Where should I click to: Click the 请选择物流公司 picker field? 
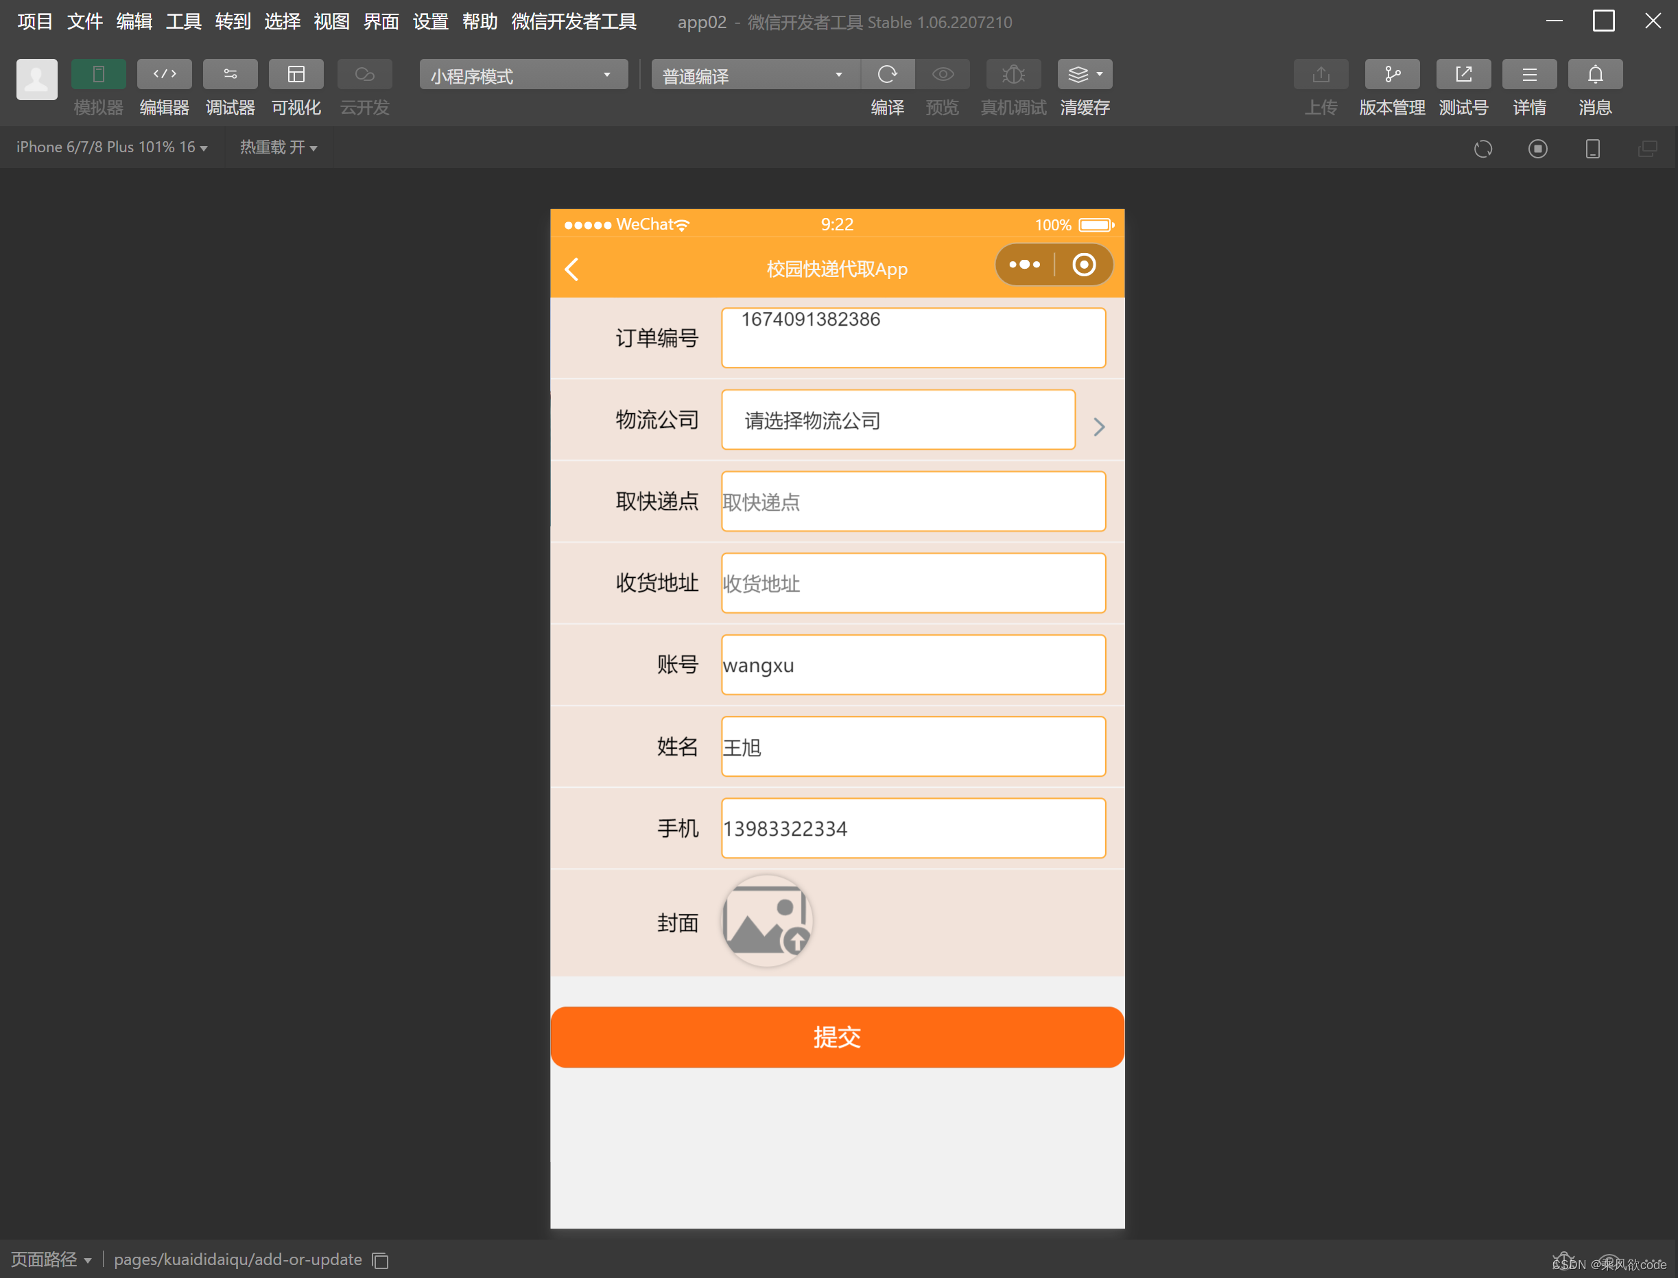[898, 419]
